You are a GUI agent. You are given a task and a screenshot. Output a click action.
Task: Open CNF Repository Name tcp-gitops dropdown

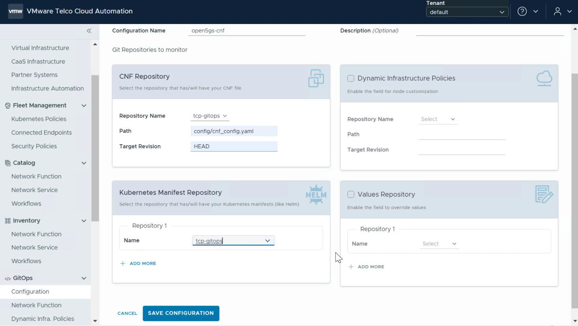tap(210, 116)
